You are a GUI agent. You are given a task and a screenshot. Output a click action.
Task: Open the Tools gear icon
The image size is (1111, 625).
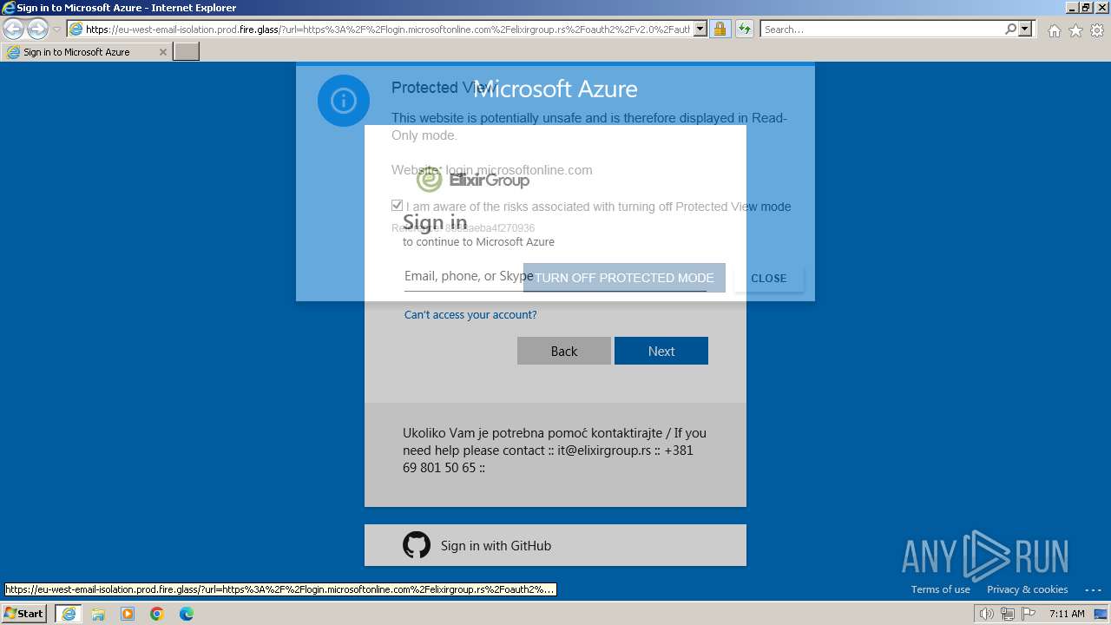[1097, 30]
